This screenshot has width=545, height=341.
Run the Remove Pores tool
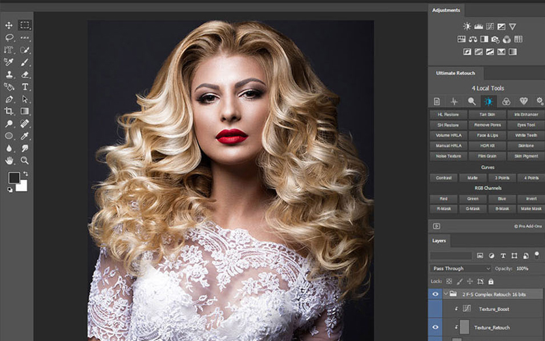tap(487, 125)
